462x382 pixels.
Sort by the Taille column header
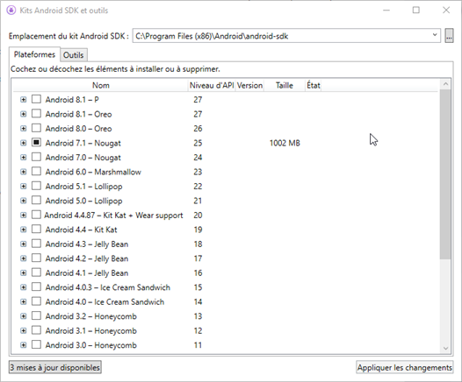tap(285, 86)
